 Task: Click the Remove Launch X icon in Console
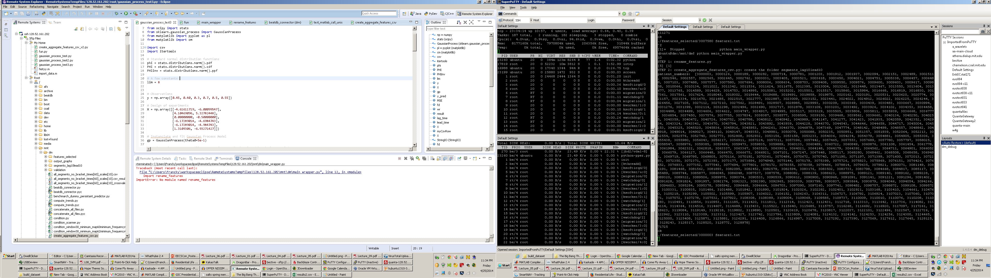pos(406,158)
